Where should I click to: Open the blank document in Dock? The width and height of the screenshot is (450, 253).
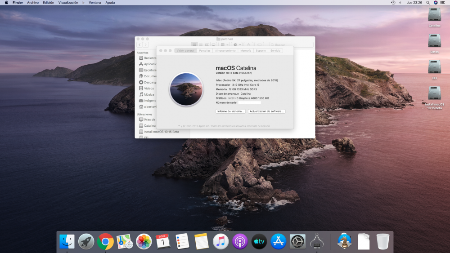click(x=363, y=241)
